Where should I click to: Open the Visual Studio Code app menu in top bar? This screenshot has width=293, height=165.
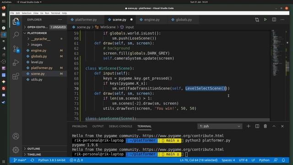coord(29,2)
